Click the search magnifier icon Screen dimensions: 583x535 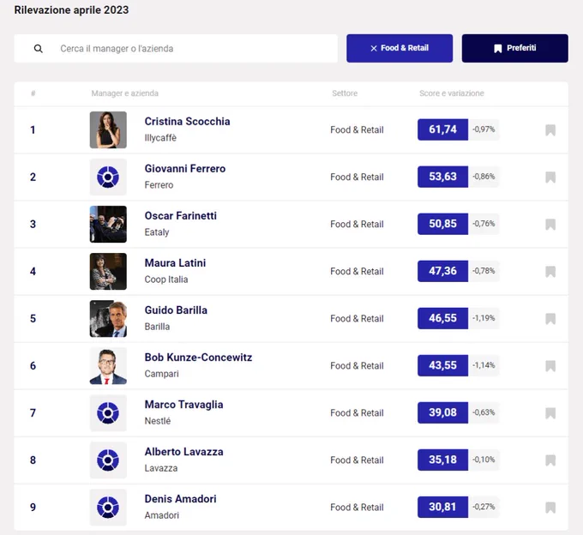(x=39, y=49)
